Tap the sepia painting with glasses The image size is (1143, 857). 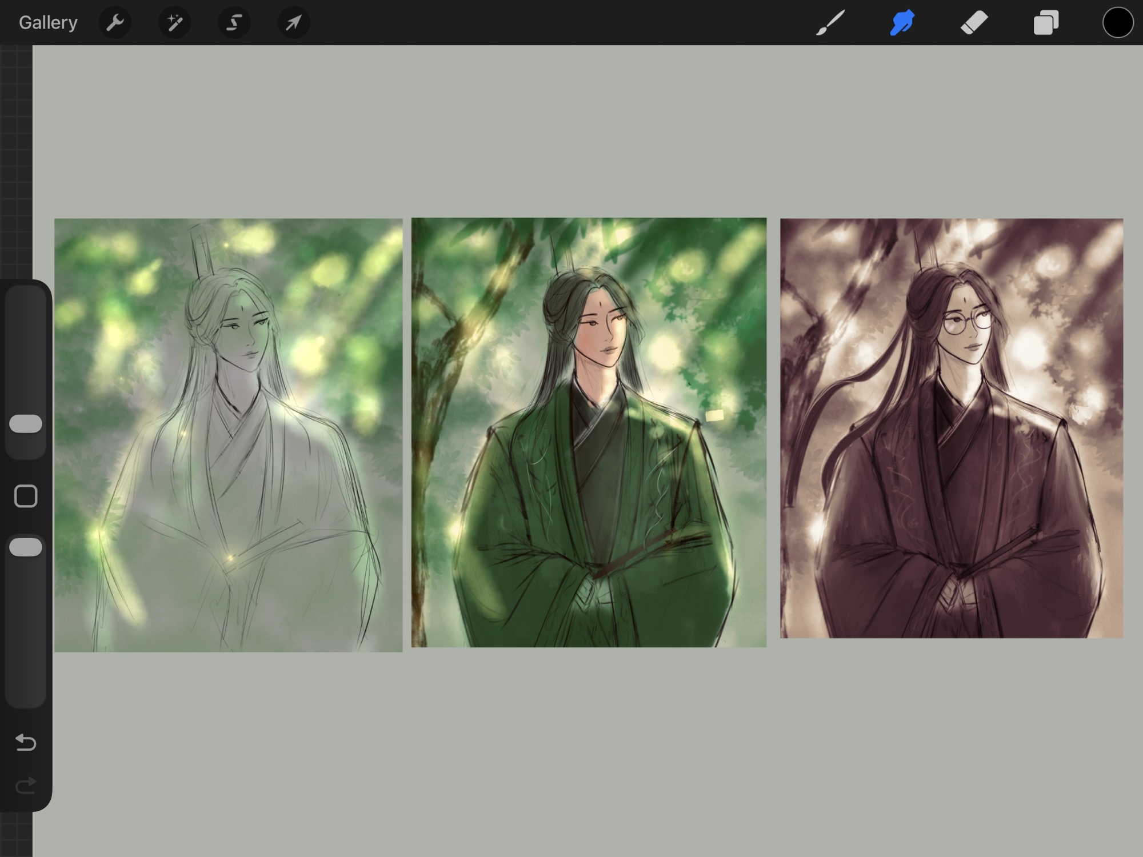pos(952,428)
